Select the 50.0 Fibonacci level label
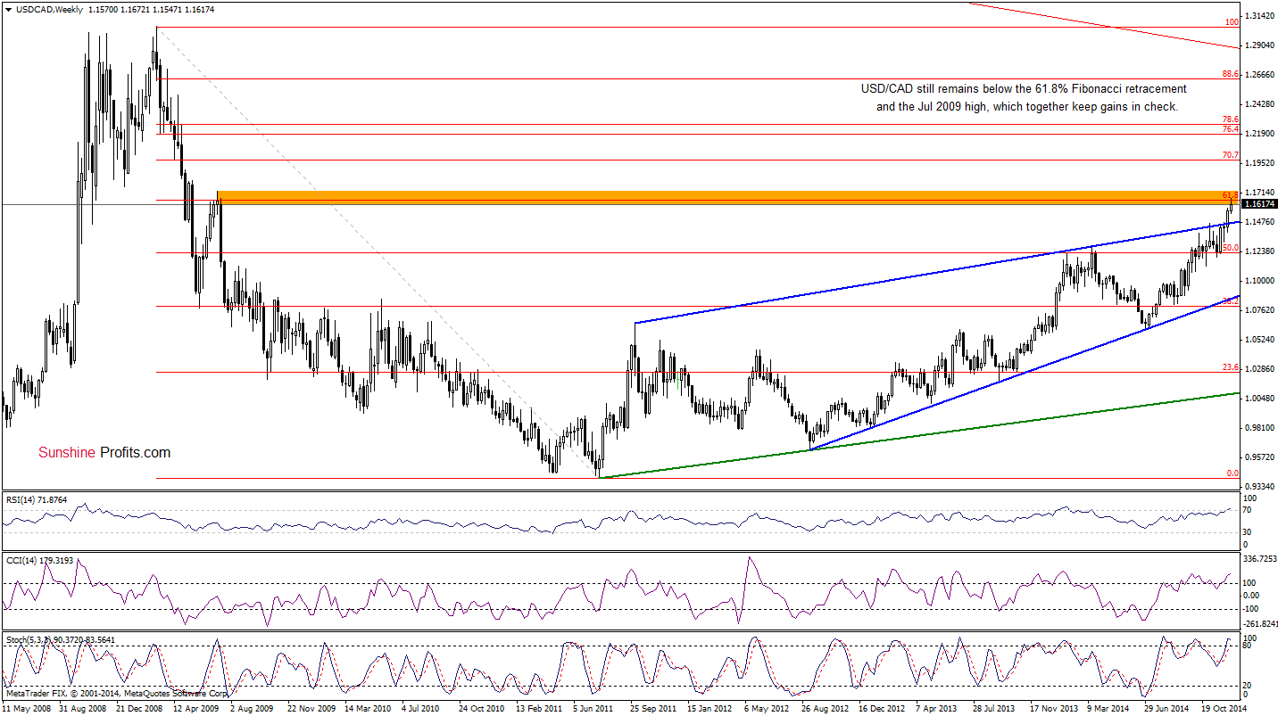The width and height of the screenshot is (1278, 716). click(1231, 248)
